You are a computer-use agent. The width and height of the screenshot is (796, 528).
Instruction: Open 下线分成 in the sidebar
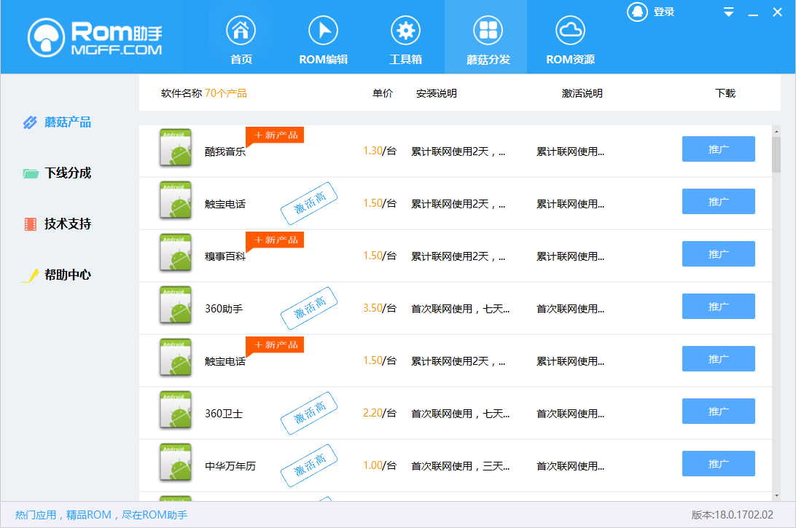pyautogui.click(x=68, y=173)
